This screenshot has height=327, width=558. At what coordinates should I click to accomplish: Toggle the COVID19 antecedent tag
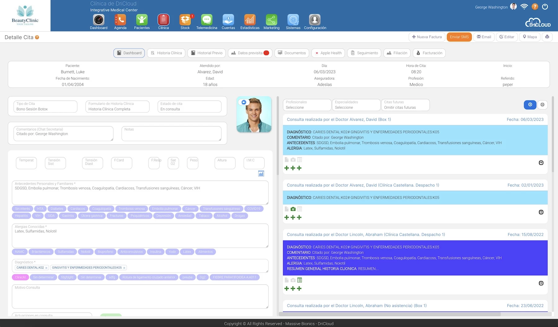254,208
